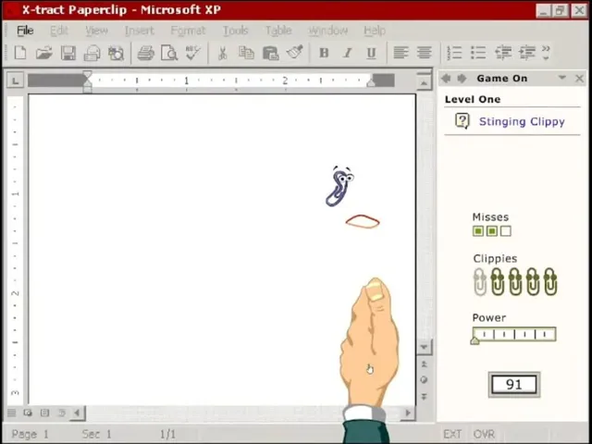
Task: Click the E-mail envelope toolbar icon
Action: pyautogui.click(x=92, y=53)
